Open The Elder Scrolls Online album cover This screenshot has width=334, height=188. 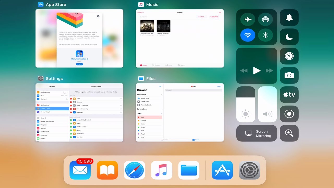coord(147,26)
